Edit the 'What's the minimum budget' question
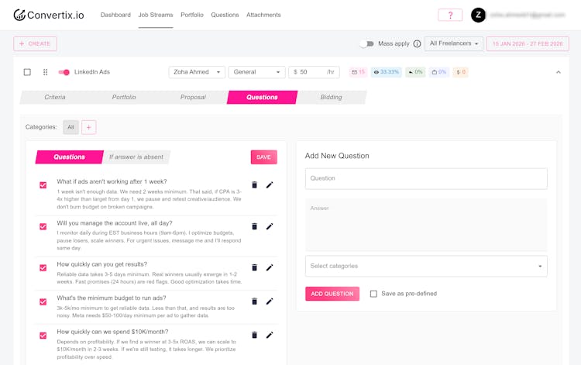This screenshot has width=581, height=365. tap(270, 301)
